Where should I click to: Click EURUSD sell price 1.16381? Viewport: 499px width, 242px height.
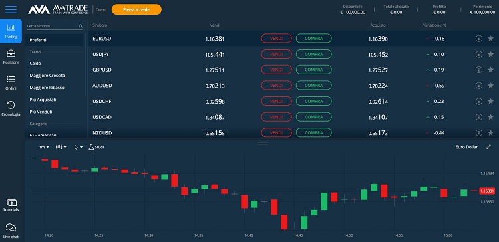(x=215, y=39)
